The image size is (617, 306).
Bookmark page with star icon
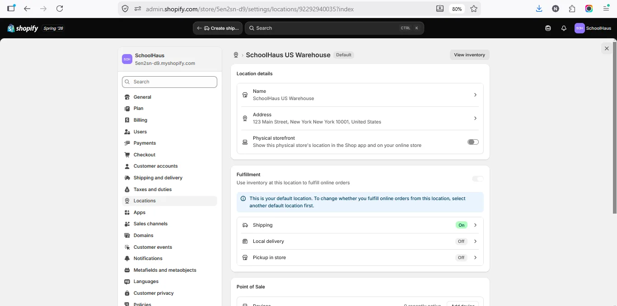pyautogui.click(x=473, y=9)
